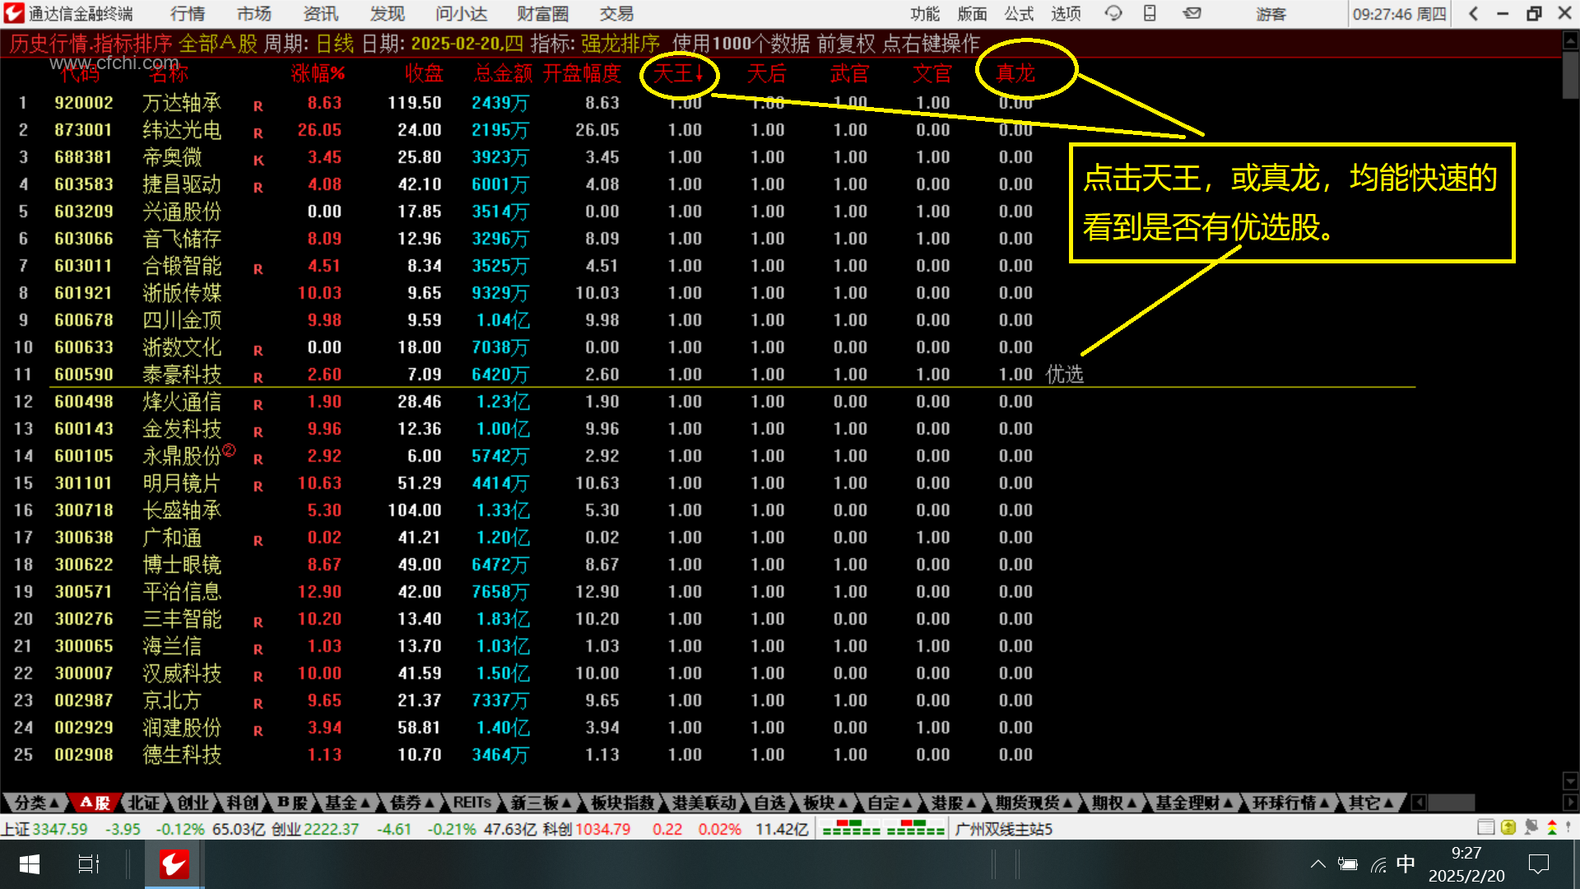Image resolution: width=1580 pixels, height=889 pixels.
Task: Open Windows Task View icon
Action: [x=88, y=864]
